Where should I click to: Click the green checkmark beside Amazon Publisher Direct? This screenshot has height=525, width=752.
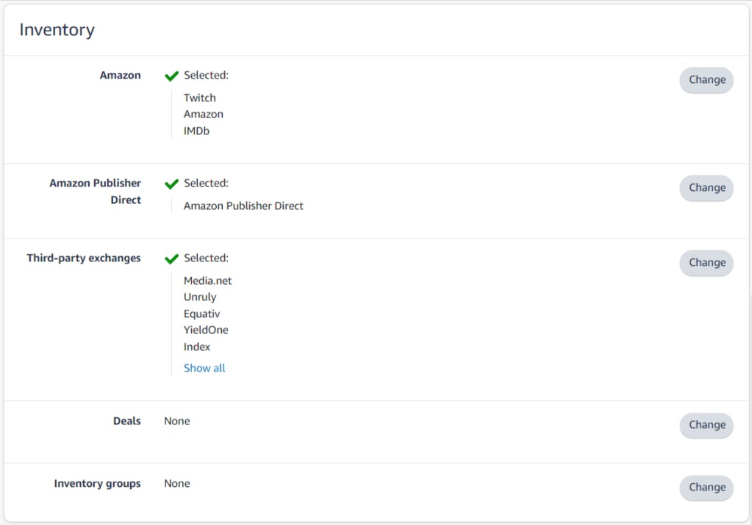pyautogui.click(x=172, y=184)
